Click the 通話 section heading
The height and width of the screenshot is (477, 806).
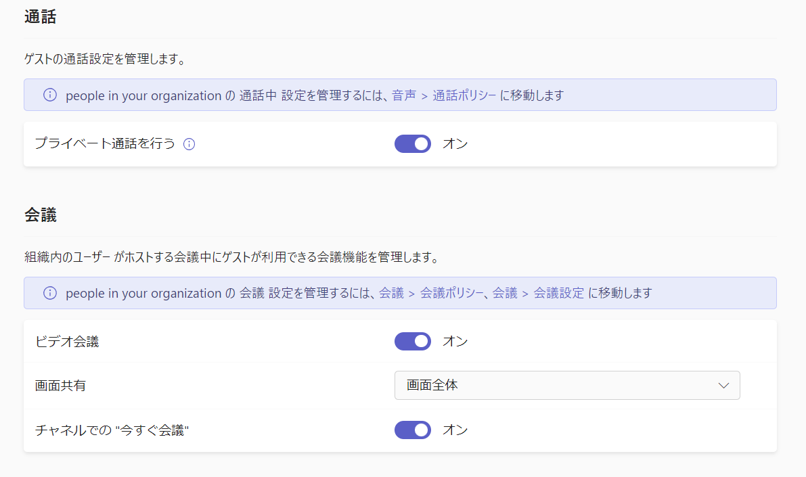pyautogui.click(x=40, y=18)
